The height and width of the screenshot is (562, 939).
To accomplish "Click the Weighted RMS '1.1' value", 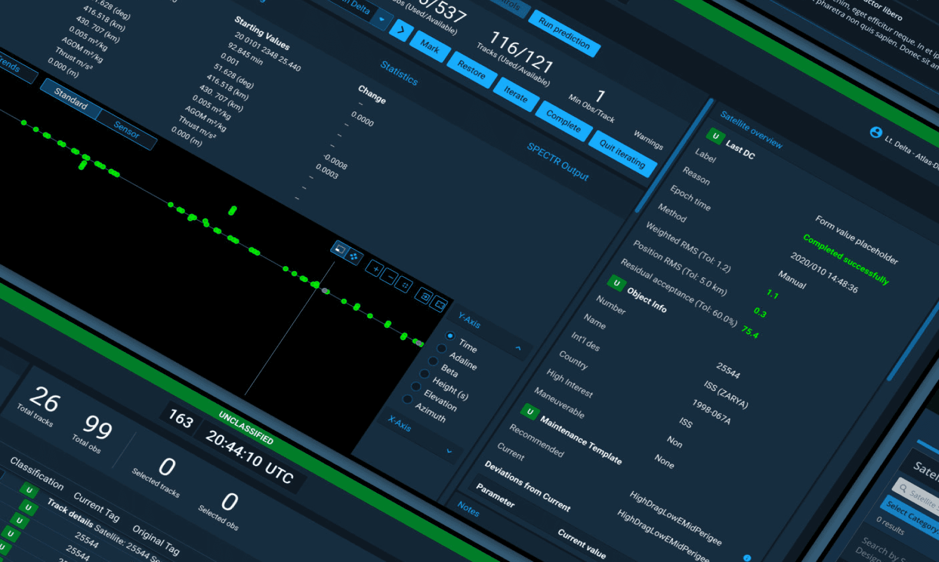I will (x=772, y=294).
